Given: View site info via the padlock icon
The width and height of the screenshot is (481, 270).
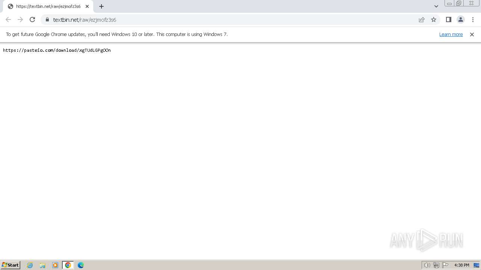Looking at the screenshot, I should [47, 19].
